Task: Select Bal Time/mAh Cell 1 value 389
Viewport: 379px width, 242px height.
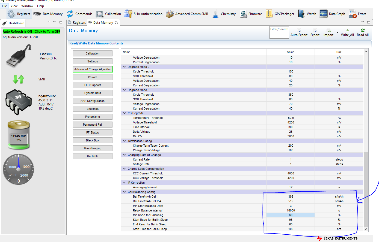Action: [291, 197]
